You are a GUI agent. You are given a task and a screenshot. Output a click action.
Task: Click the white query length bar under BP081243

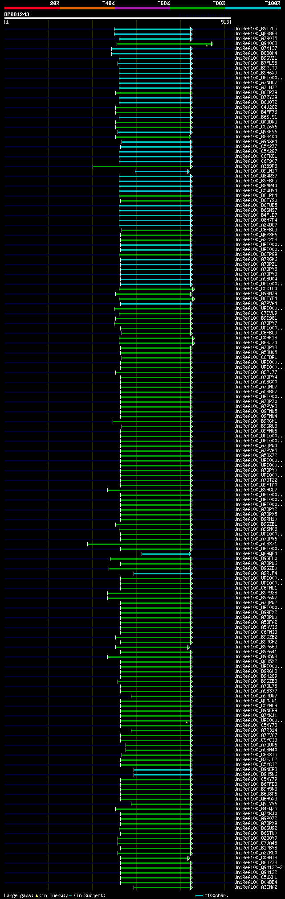117,18
